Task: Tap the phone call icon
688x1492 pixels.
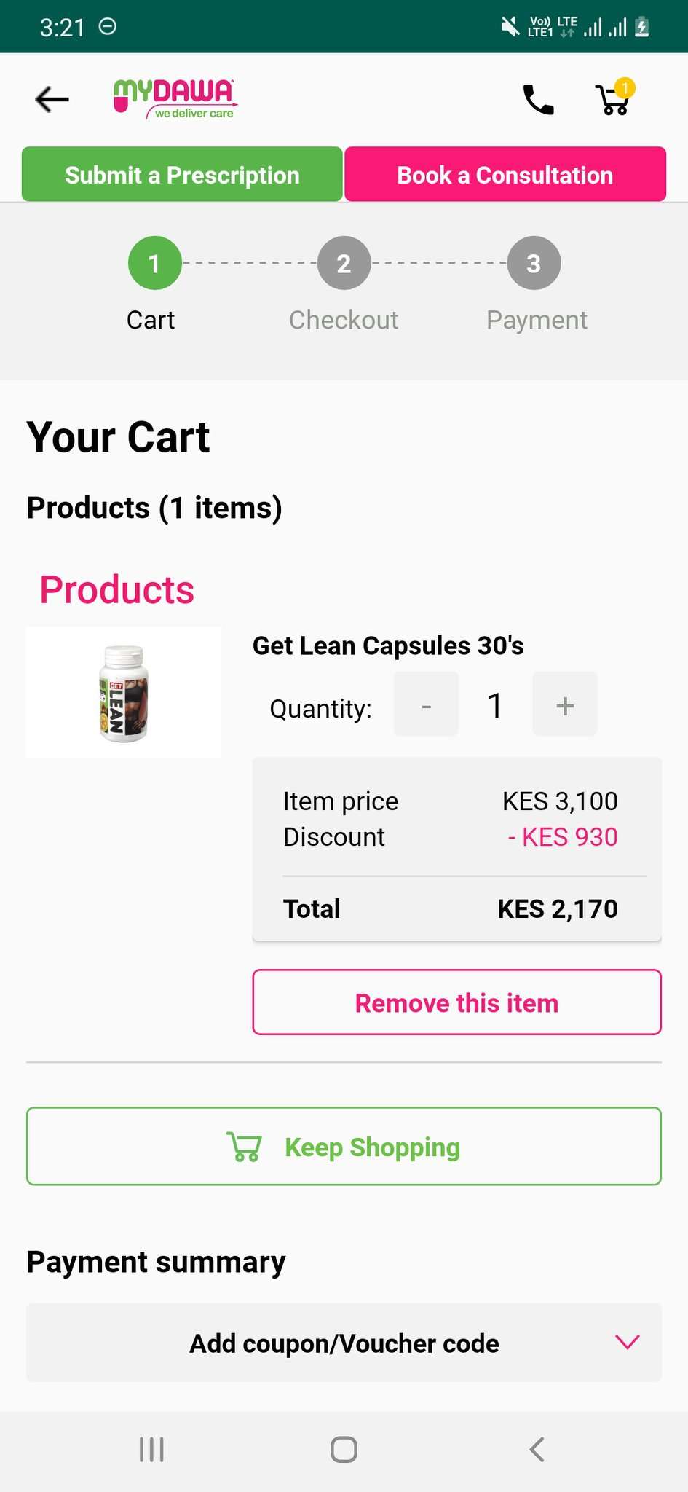Action: point(538,100)
